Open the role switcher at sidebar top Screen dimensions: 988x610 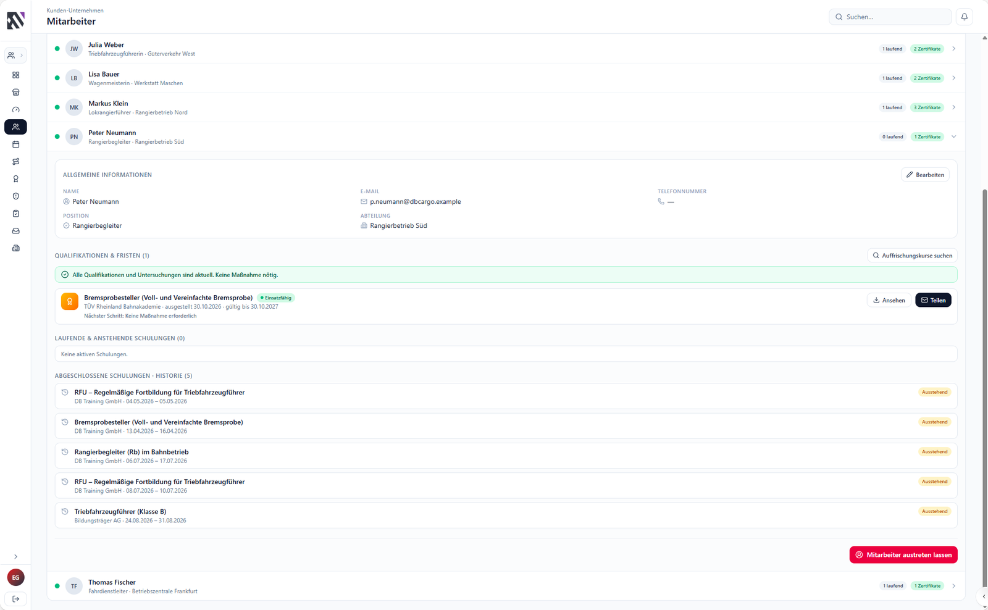15,55
